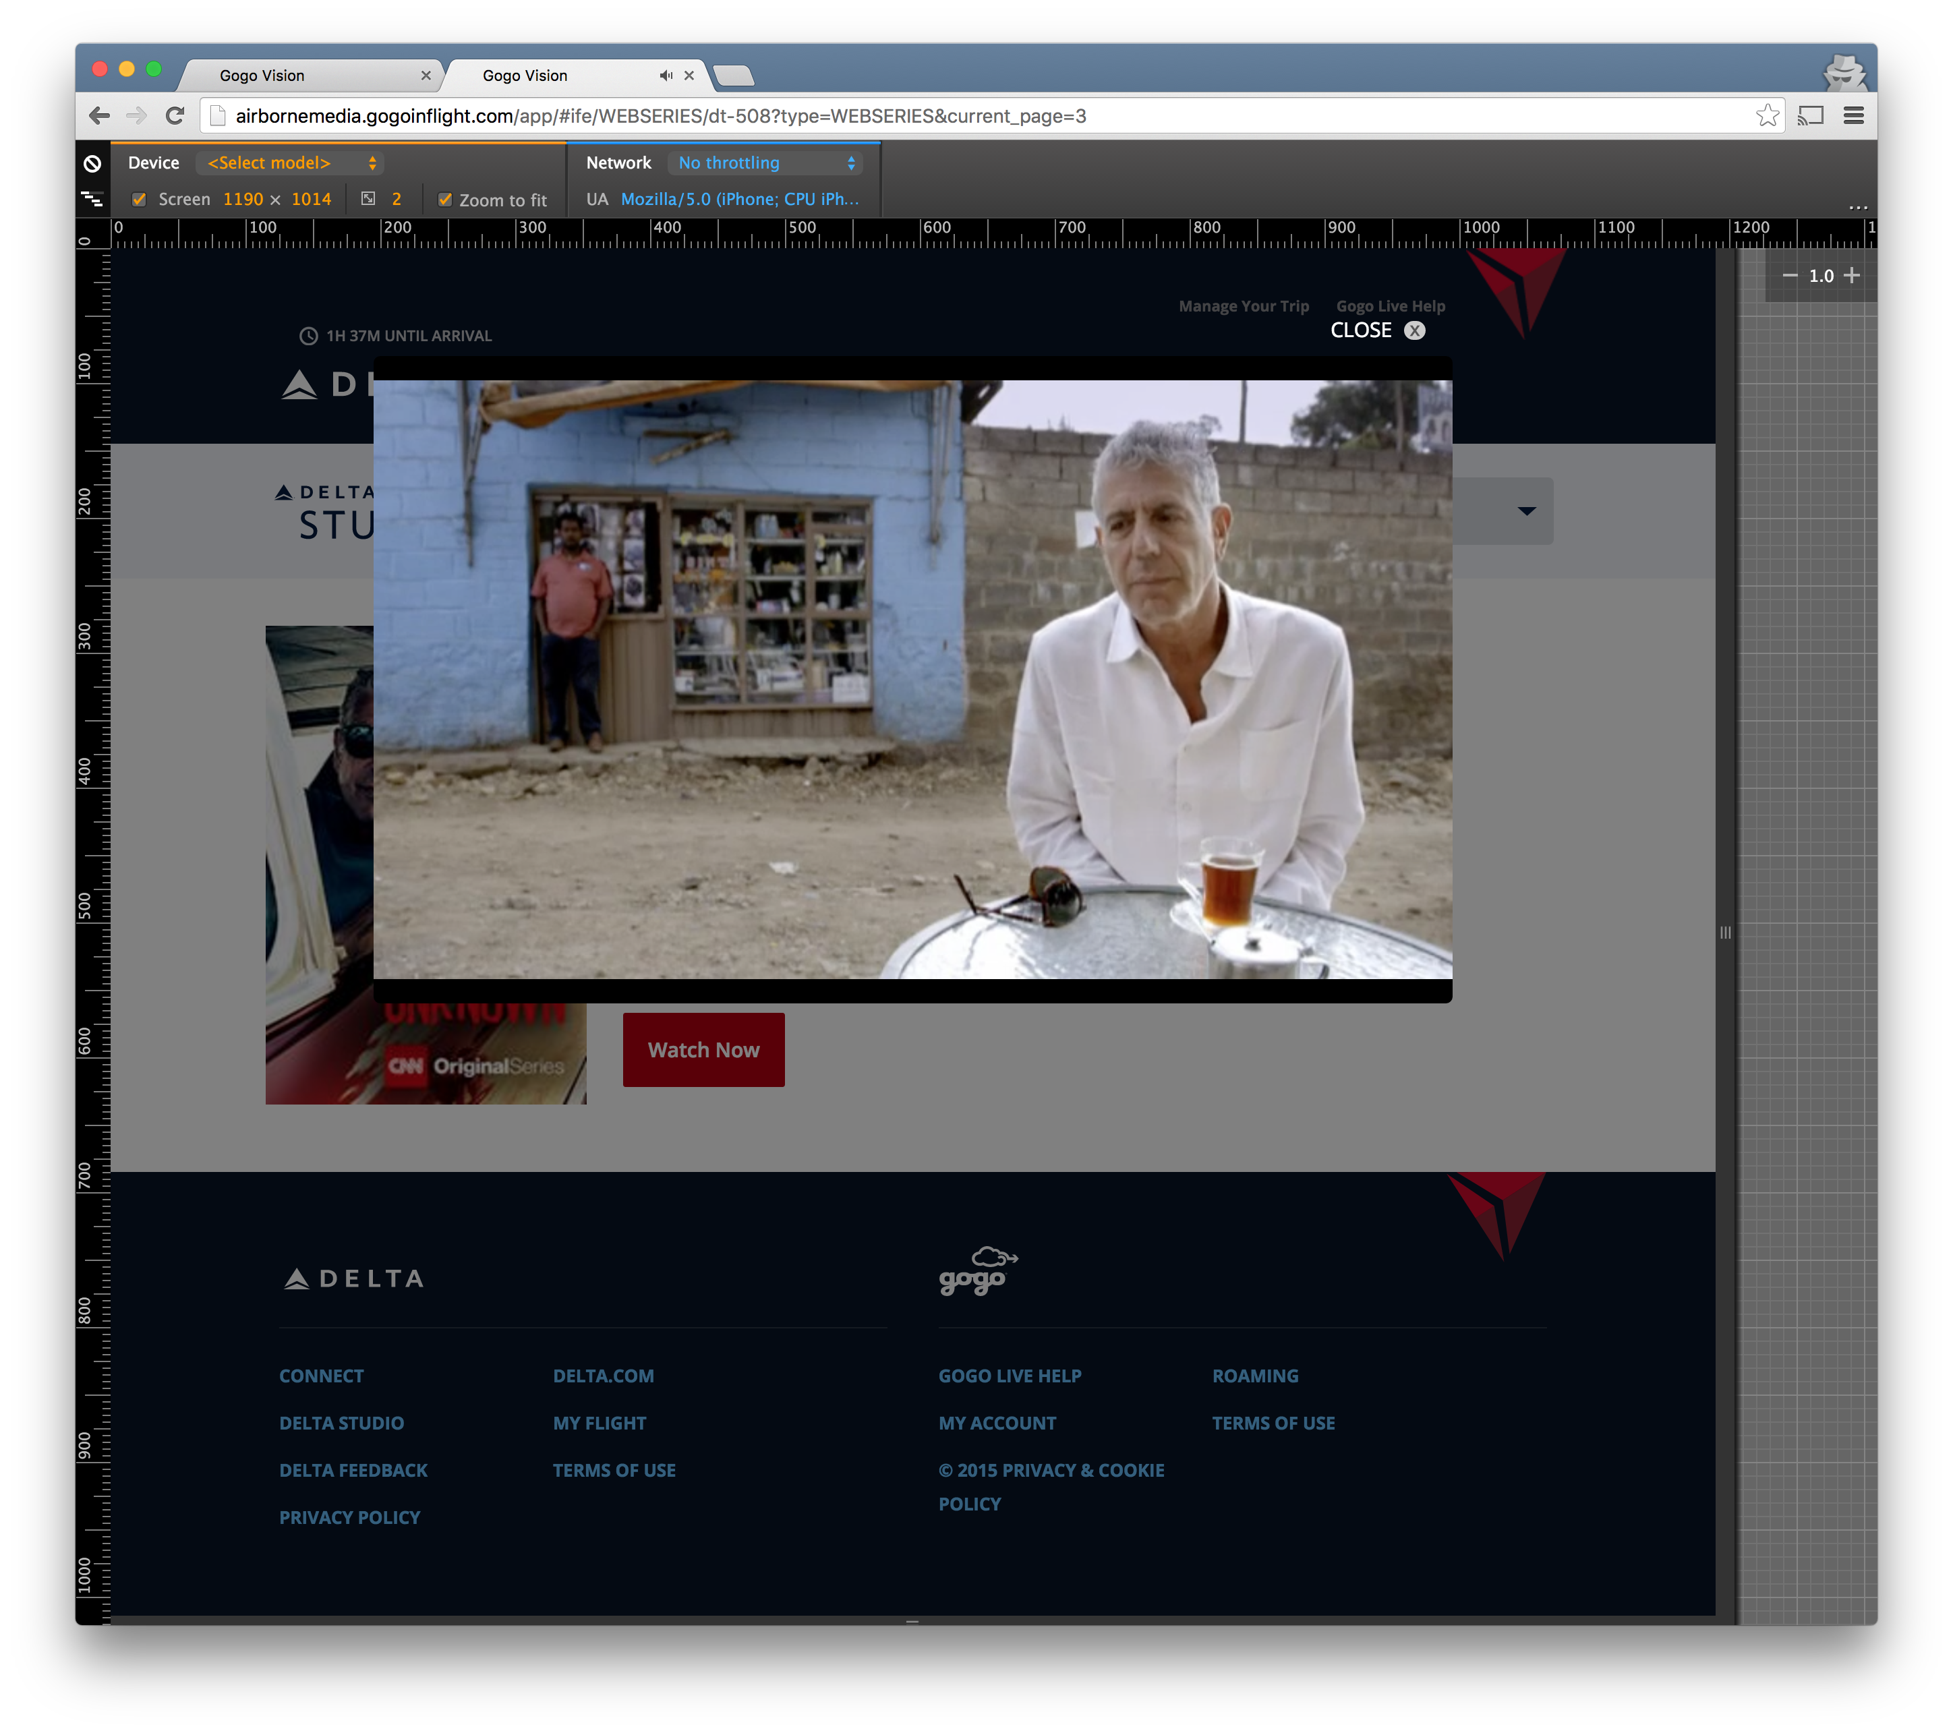This screenshot has width=1953, height=1733.
Task: Toggle the Screen checkbox
Action: 140,199
